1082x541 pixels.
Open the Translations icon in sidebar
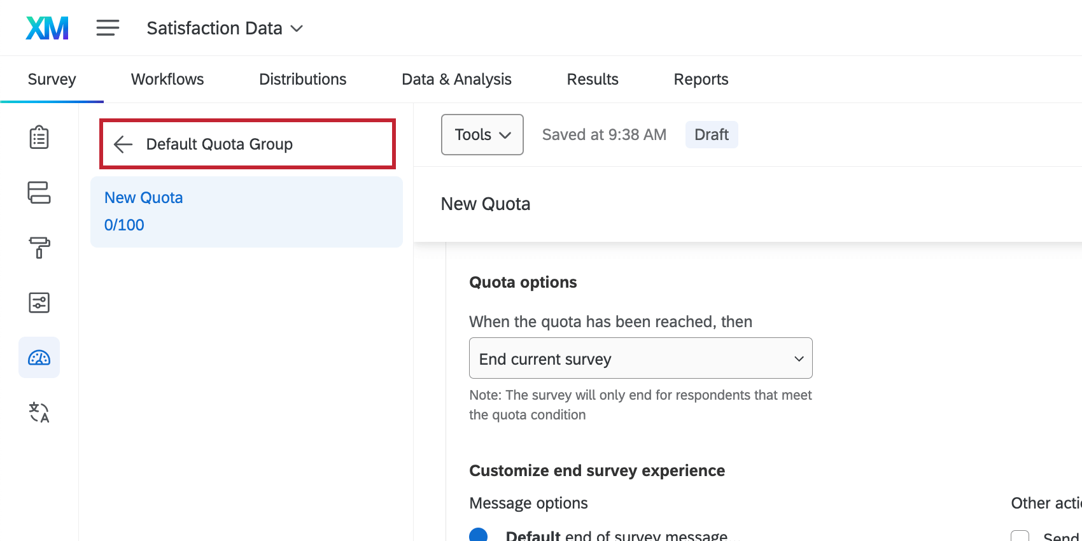click(x=39, y=412)
